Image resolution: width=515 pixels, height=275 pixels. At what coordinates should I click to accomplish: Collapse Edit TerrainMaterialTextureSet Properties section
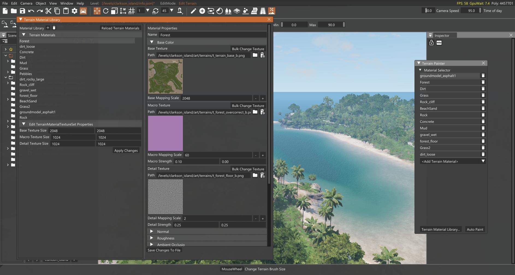[x=24, y=124]
